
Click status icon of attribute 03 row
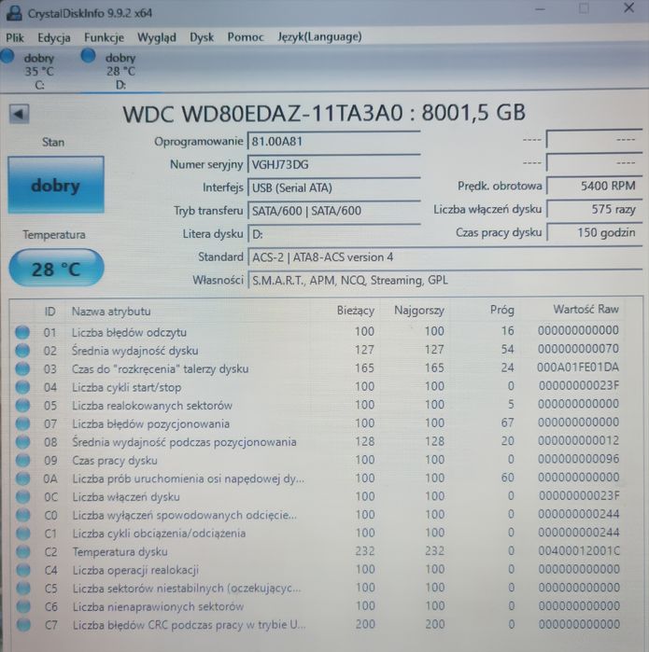pos(22,368)
